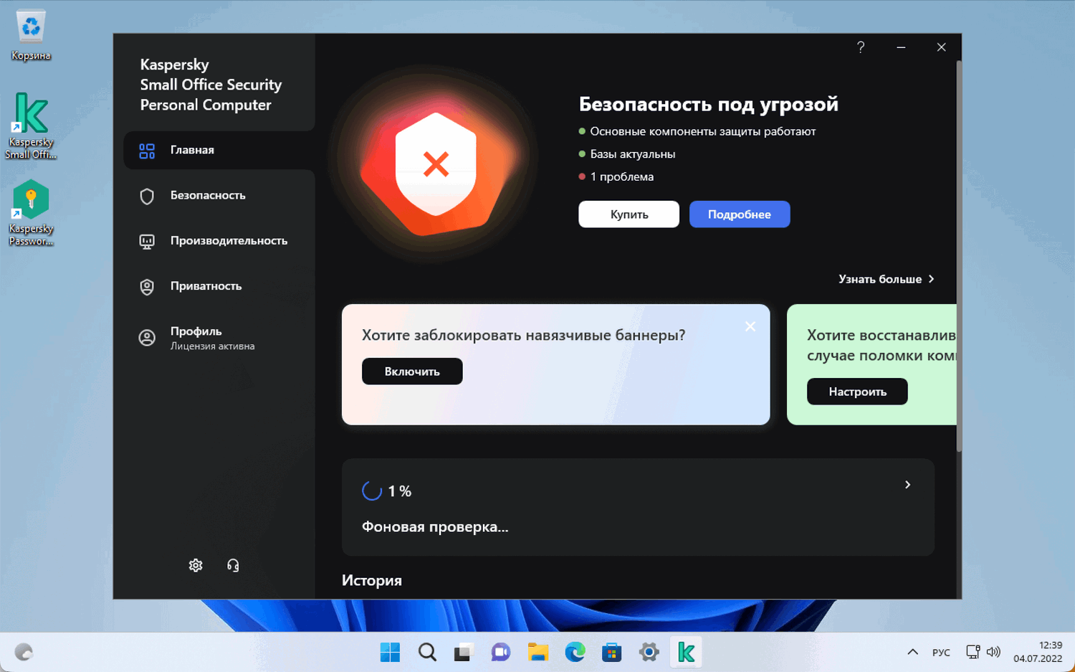Click the window's vertical scrollbar
Image resolution: width=1075 pixels, height=672 pixels.
[x=959, y=257]
